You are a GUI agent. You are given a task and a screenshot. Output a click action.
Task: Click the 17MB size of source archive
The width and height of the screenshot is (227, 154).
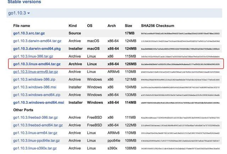click(129, 33)
